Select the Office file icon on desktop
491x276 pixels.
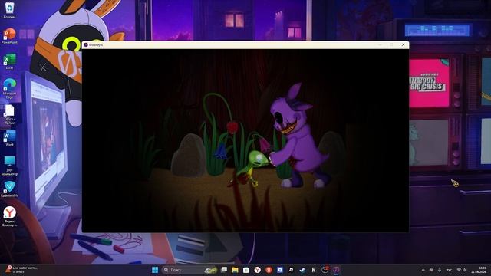[x=9, y=114]
